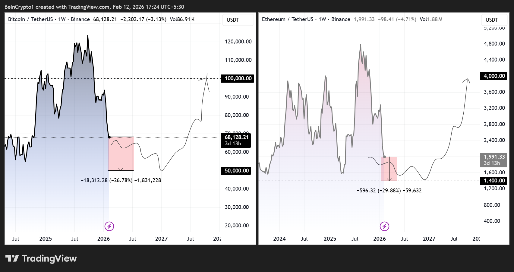Click the 2027 label on the Bitcoin time axis
This screenshot has width=514, height=272.
click(x=162, y=239)
